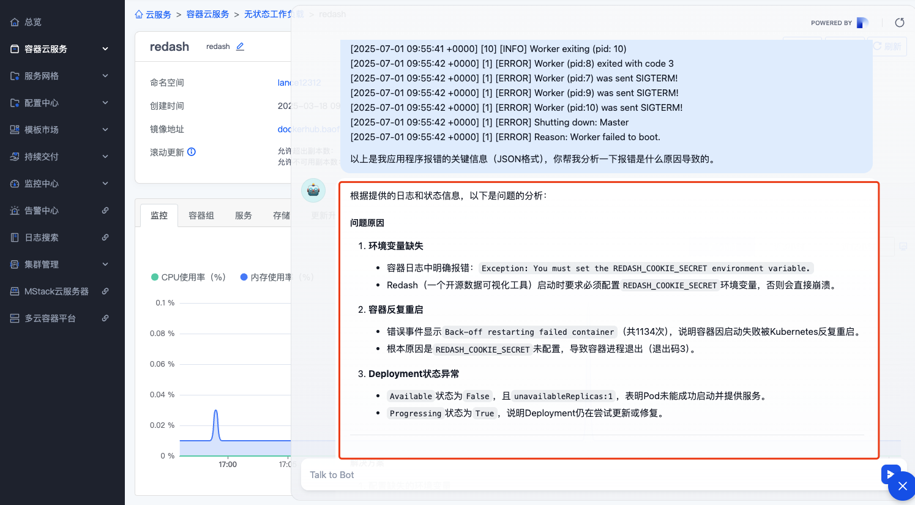915x505 pixels.
Task: Expand the 服务网格 menu chevron
Action: click(105, 76)
